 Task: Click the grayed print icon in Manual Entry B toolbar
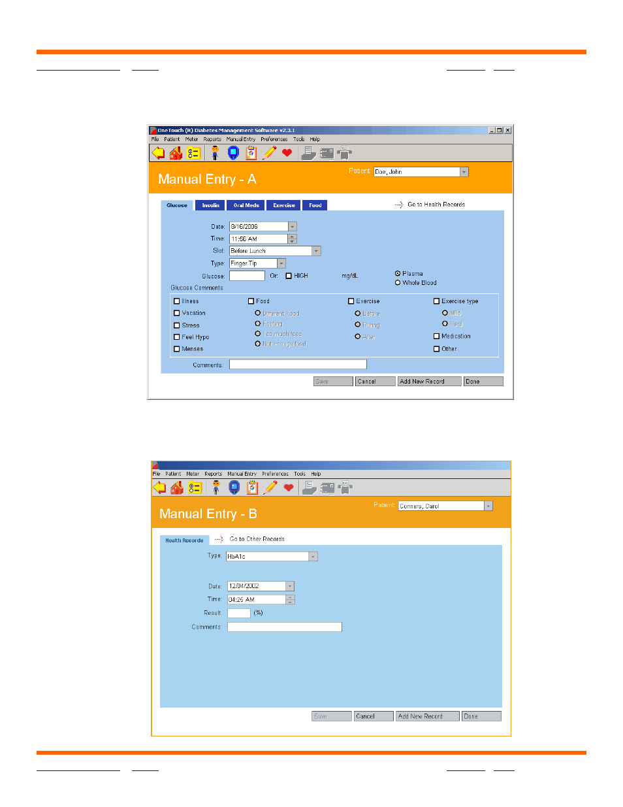click(310, 487)
